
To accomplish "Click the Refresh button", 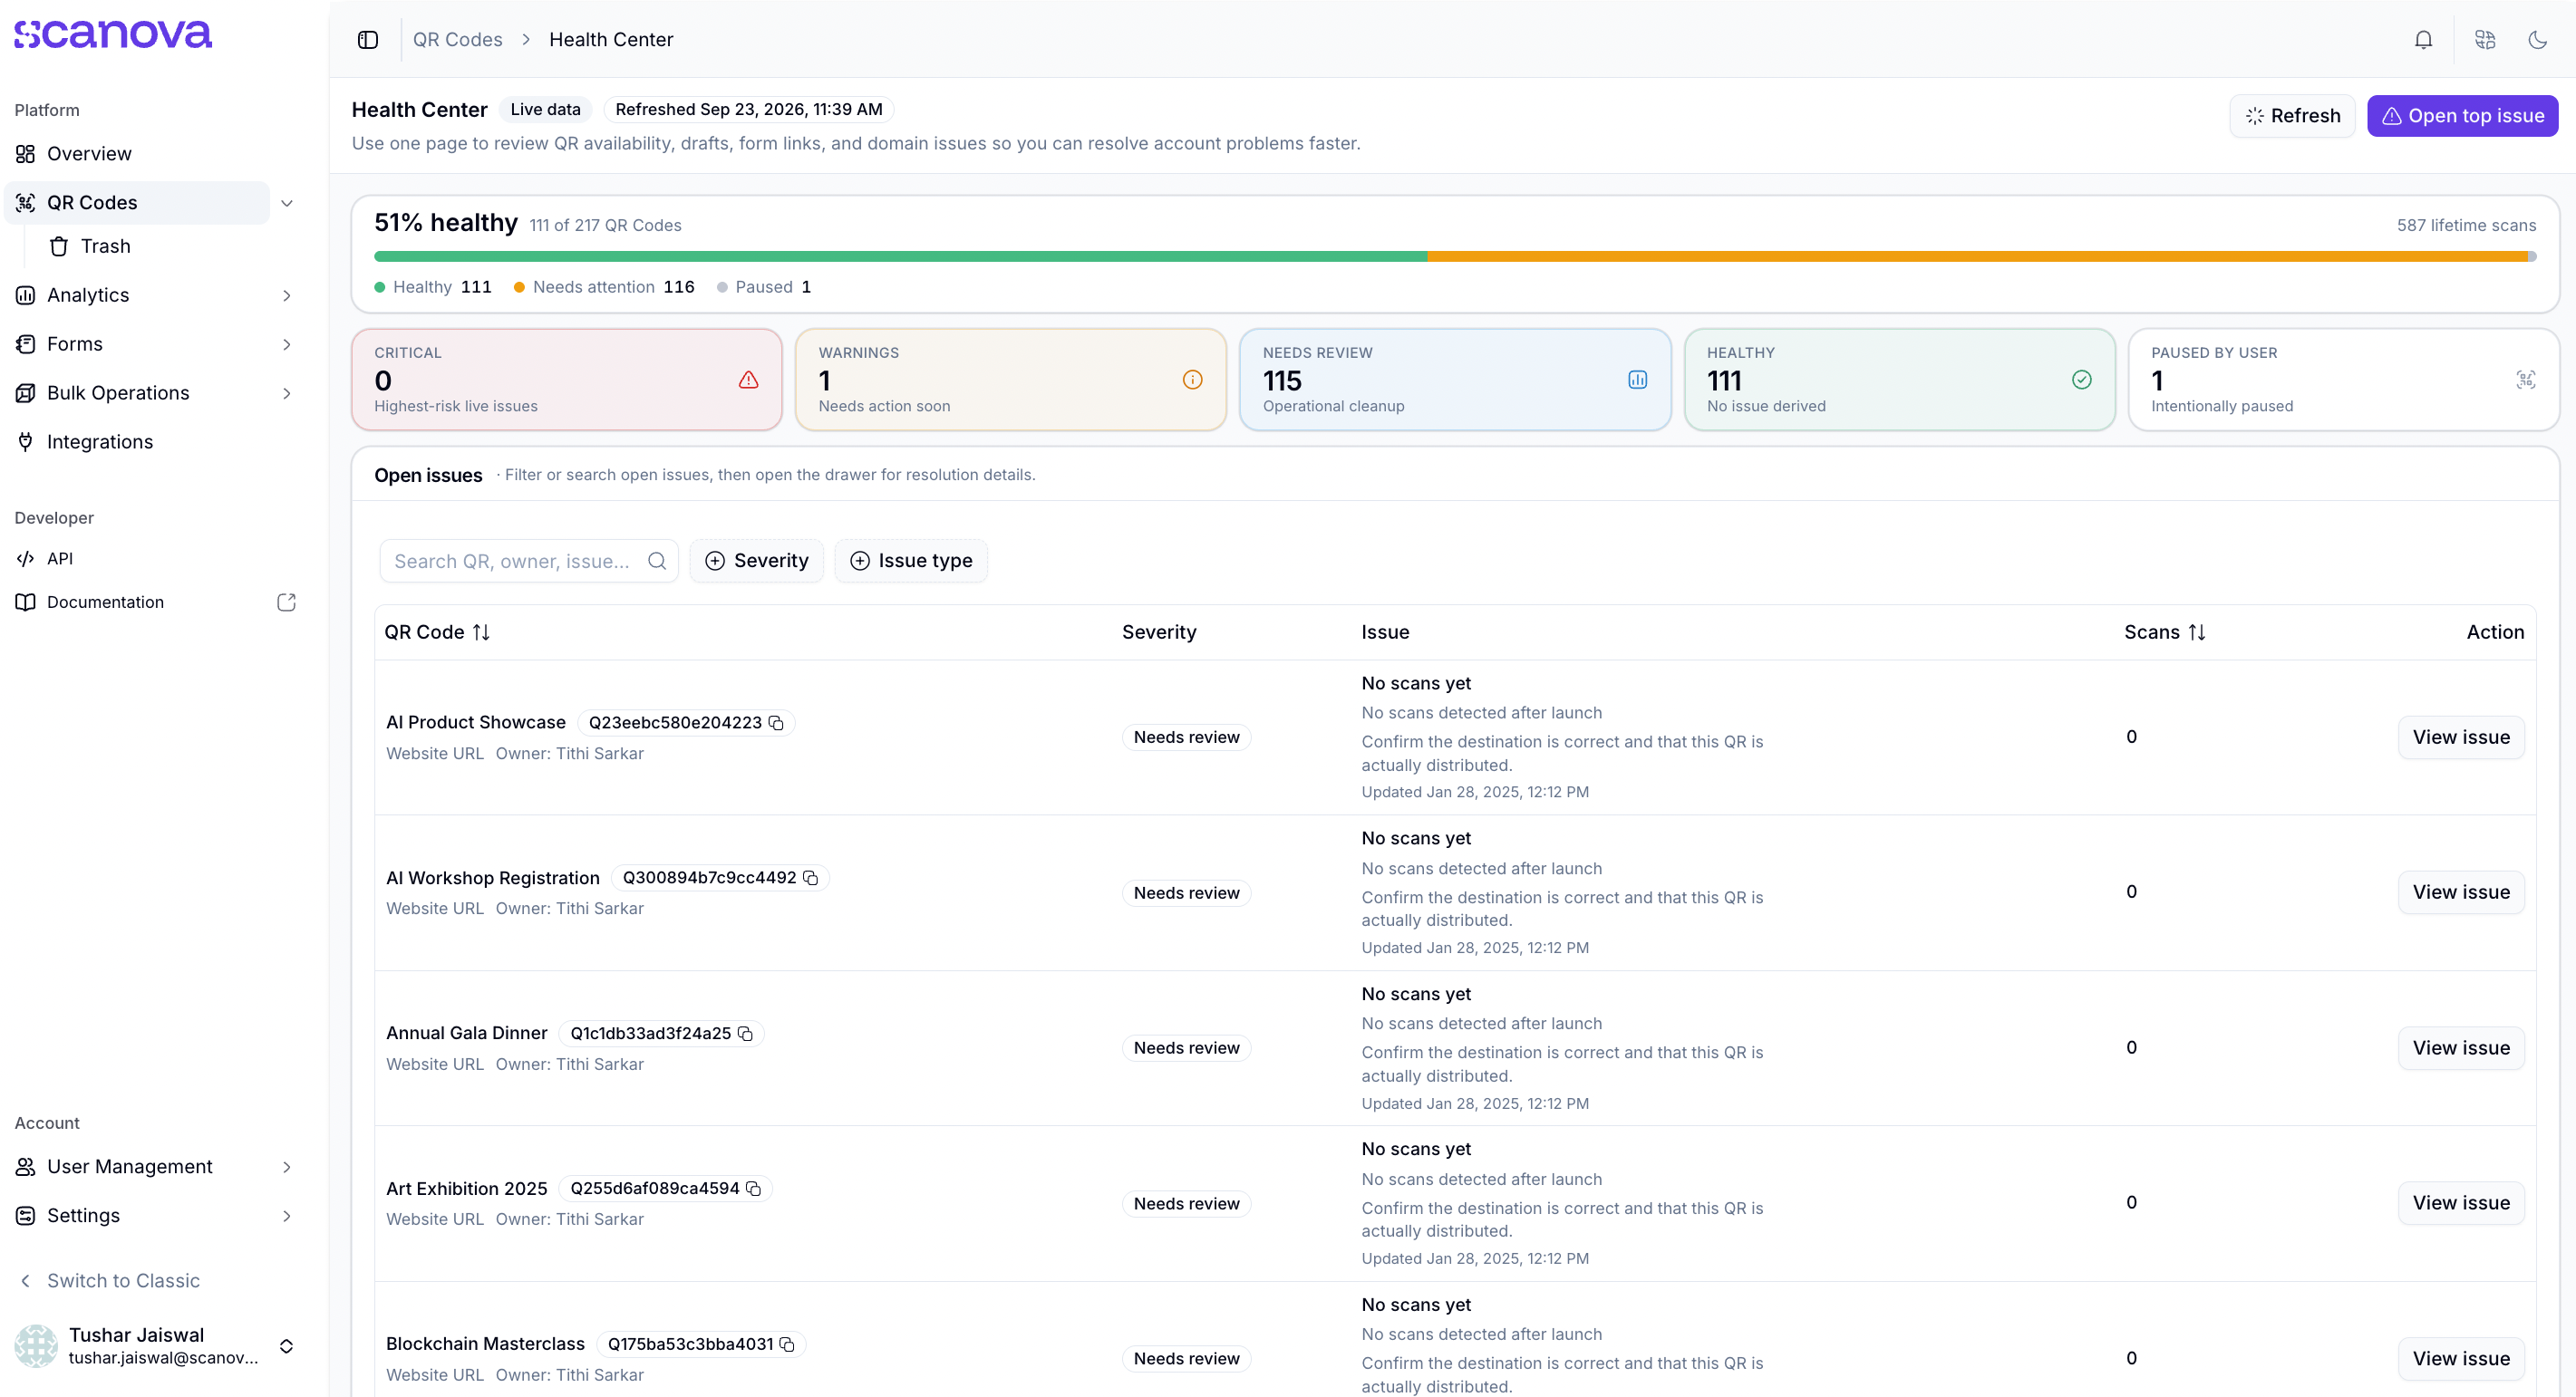I will 2292,116.
